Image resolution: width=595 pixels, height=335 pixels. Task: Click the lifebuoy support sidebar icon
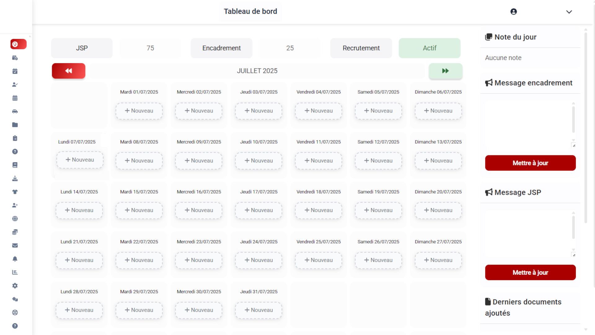tap(15, 312)
